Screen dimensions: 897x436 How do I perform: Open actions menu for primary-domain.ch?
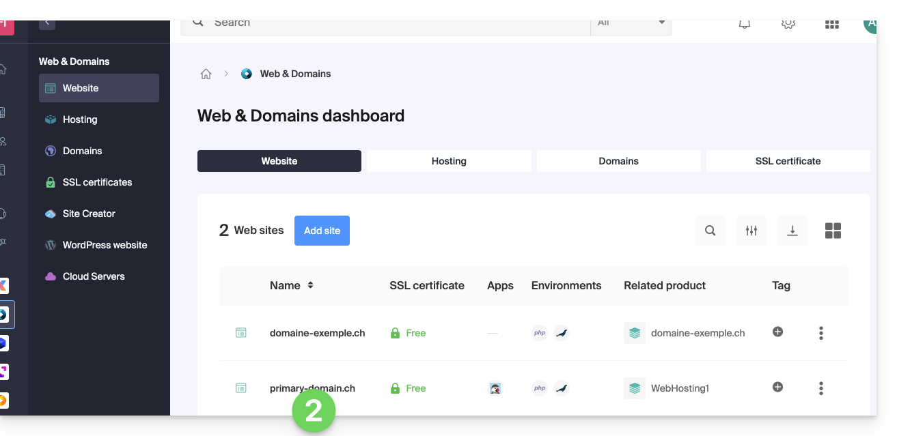click(x=820, y=388)
